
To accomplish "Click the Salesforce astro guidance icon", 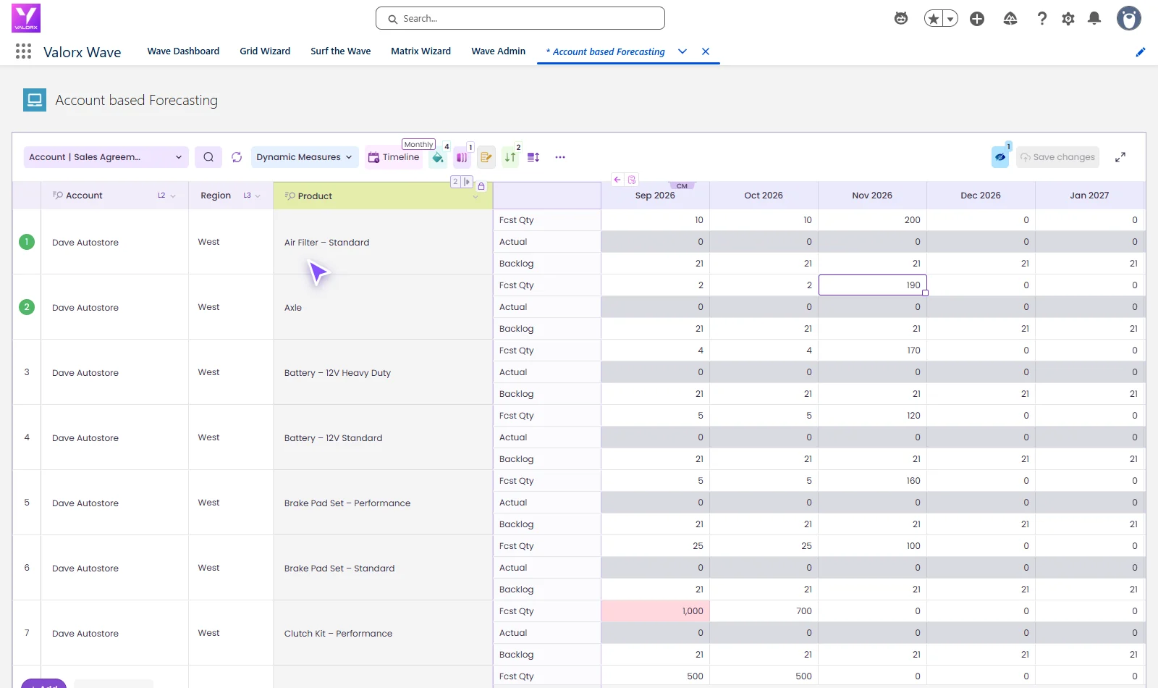I will tap(901, 19).
